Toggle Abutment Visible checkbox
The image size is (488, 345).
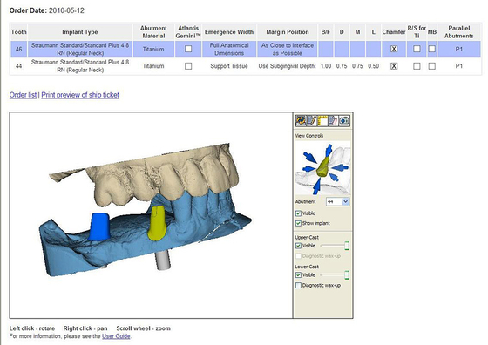[298, 213]
